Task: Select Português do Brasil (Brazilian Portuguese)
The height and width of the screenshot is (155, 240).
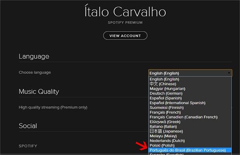Action: (x=190, y=150)
